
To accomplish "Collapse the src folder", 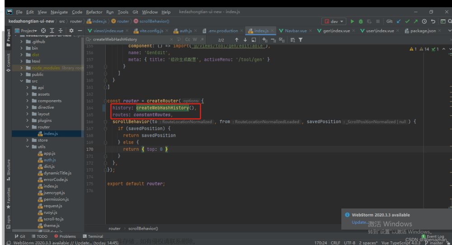I will [x=21, y=81].
